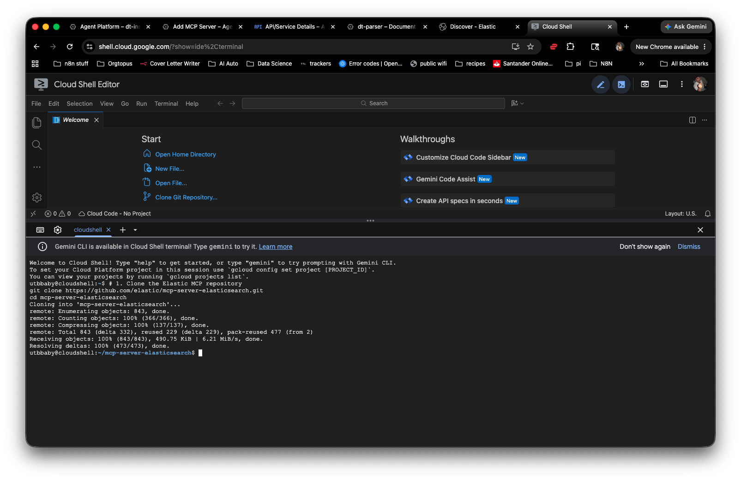Dismiss the Gemini CLI banner

tap(689, 247)
